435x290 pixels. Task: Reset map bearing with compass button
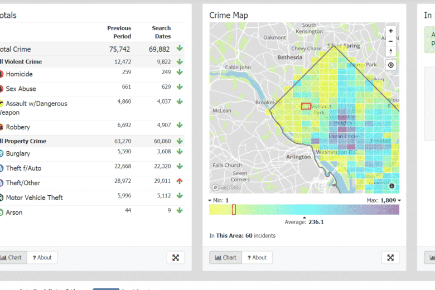391,51
